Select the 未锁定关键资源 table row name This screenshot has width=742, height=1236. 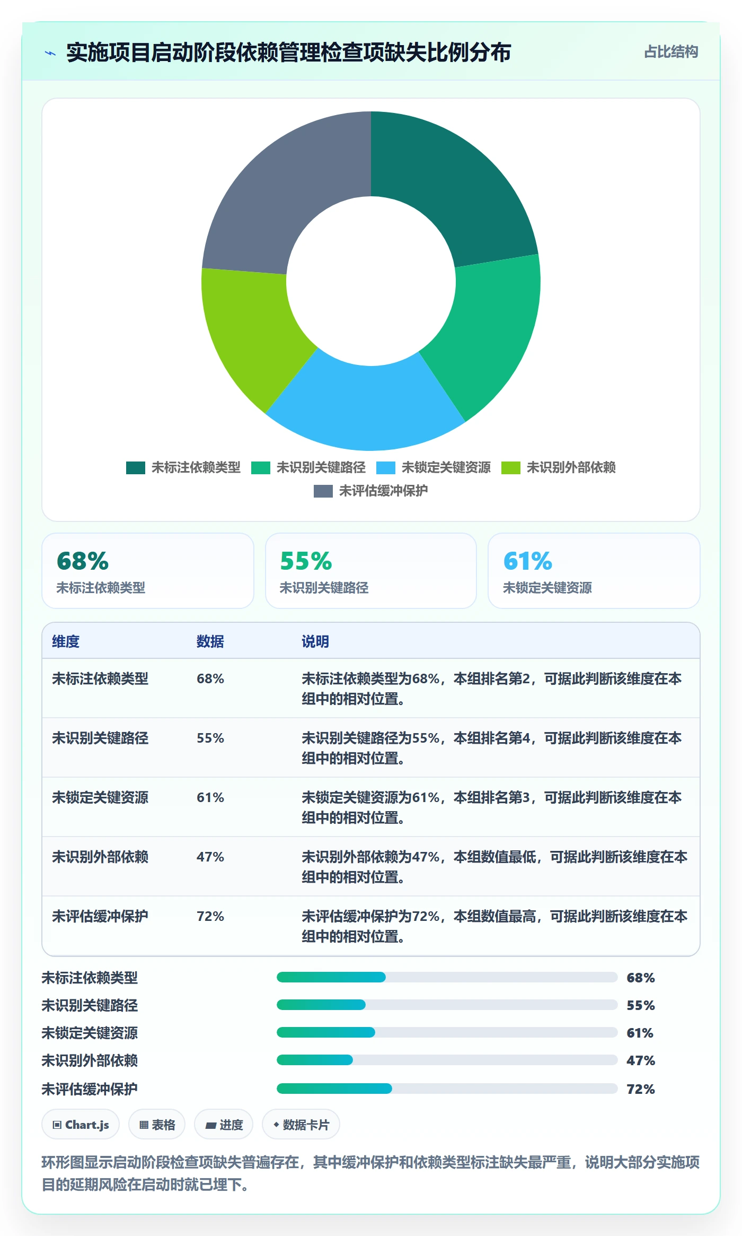(x=100, y=797)
